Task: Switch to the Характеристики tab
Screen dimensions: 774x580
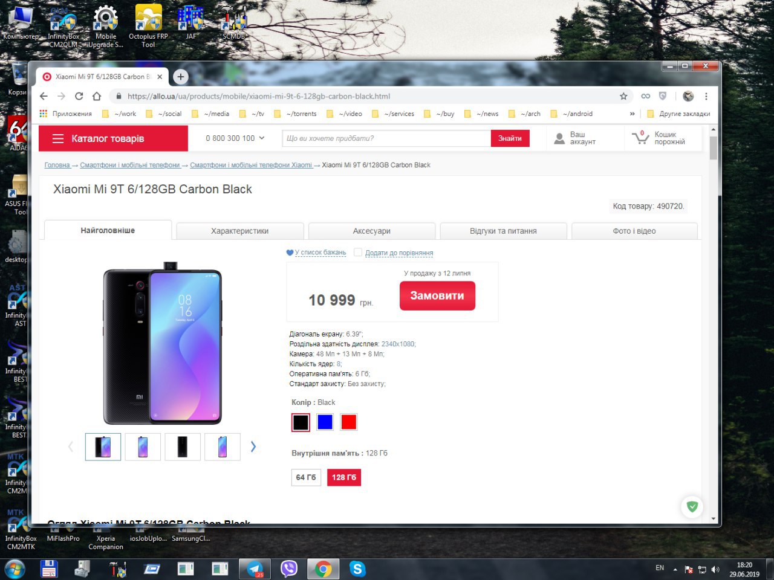Action: click(x=240, y=231)
